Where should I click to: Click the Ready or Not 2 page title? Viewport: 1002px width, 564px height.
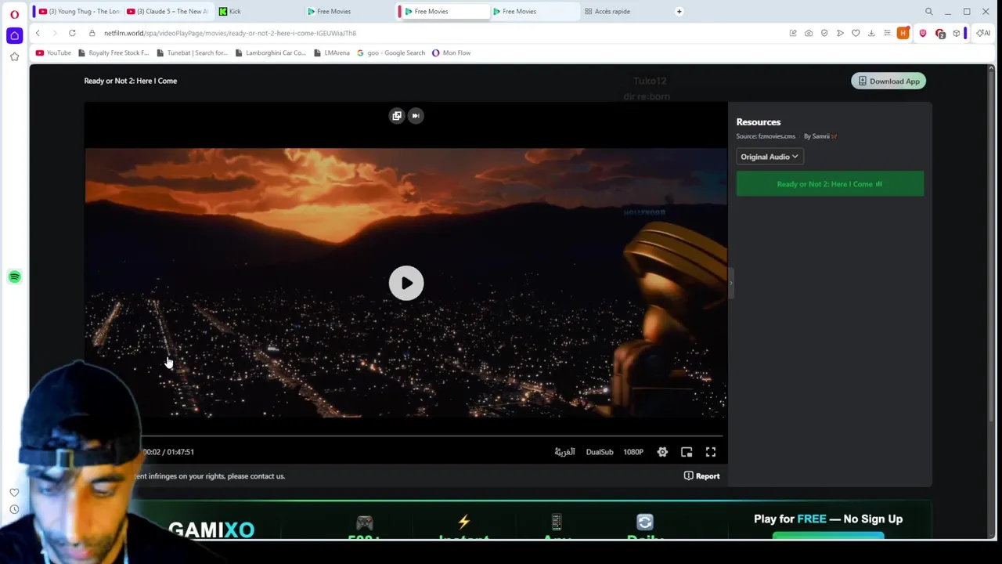pos(131,81)
